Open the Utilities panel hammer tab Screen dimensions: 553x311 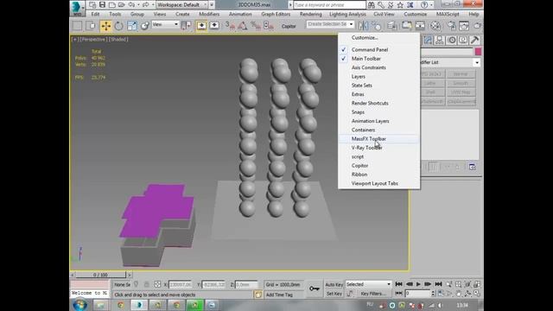point(474,41)
